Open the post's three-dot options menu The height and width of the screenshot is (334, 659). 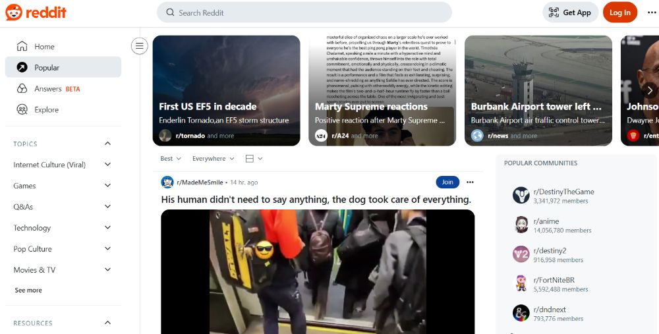(x=470, y=182)
